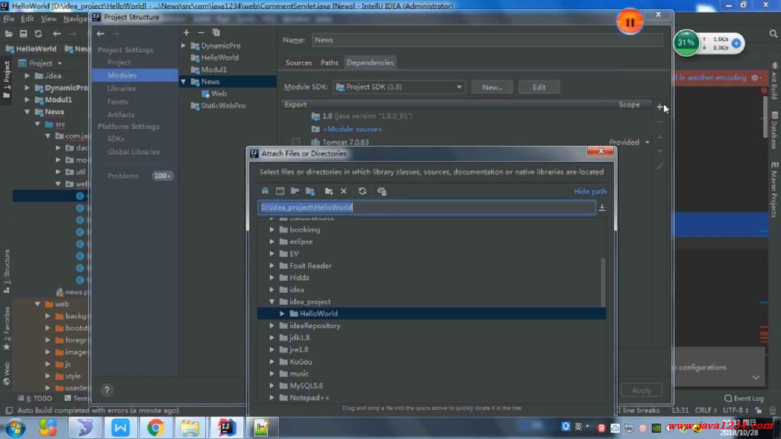Open the Module SDK combo box
The height and width of the screenshot is (439, 781).
[x=399, y=87]
